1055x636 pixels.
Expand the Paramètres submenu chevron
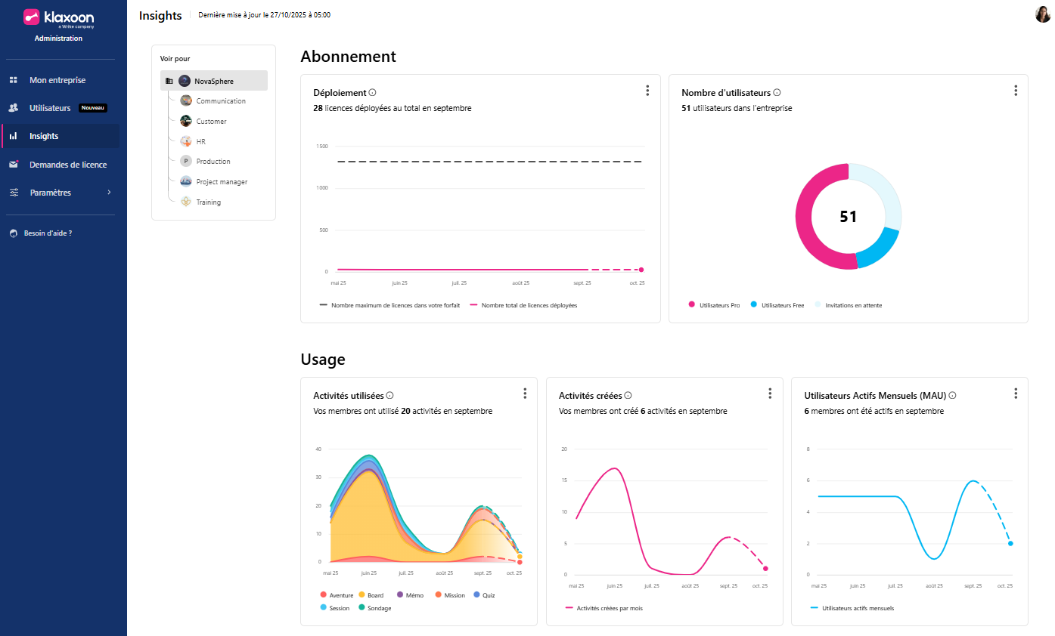(x=109, y=193)
